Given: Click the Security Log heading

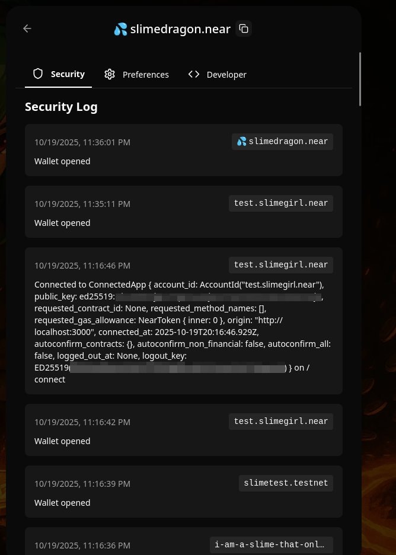Looking at the screenshot, I should pyautogui.click(x=61, y=107).
